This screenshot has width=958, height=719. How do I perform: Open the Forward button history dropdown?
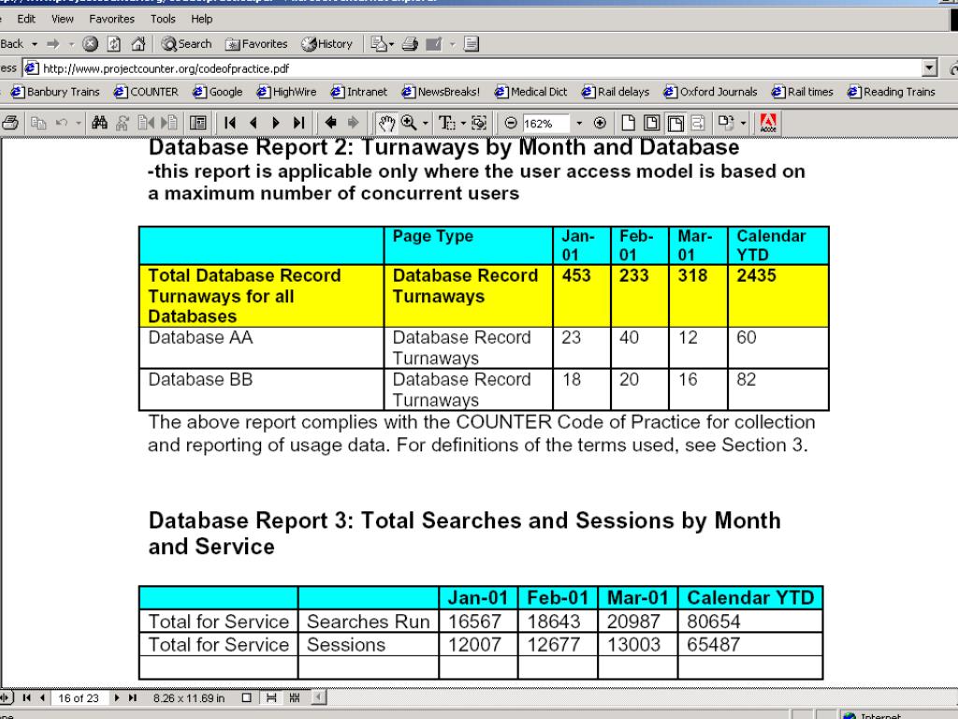point(71,43)
